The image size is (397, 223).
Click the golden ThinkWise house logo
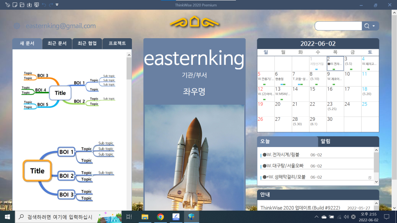[x=194, y=21]
